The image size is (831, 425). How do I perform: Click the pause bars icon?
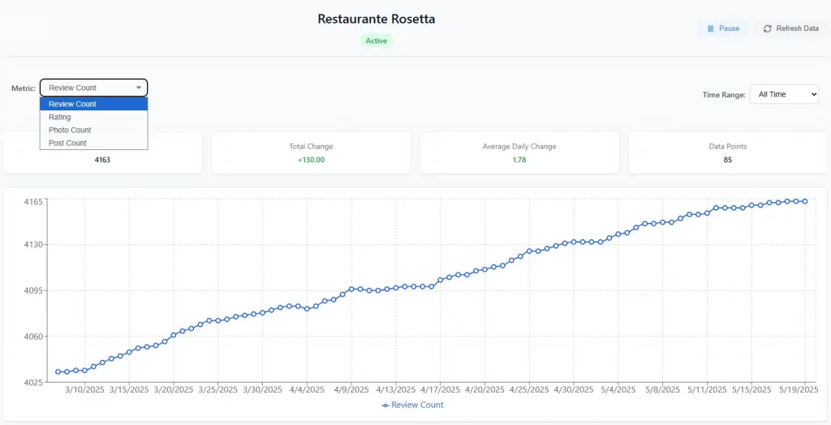[x=711, y=28]
